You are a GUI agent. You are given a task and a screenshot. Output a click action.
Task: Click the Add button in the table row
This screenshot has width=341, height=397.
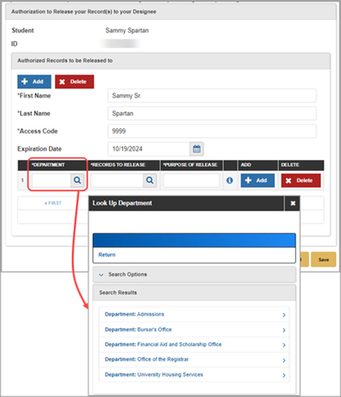click(x=257, y=180)
